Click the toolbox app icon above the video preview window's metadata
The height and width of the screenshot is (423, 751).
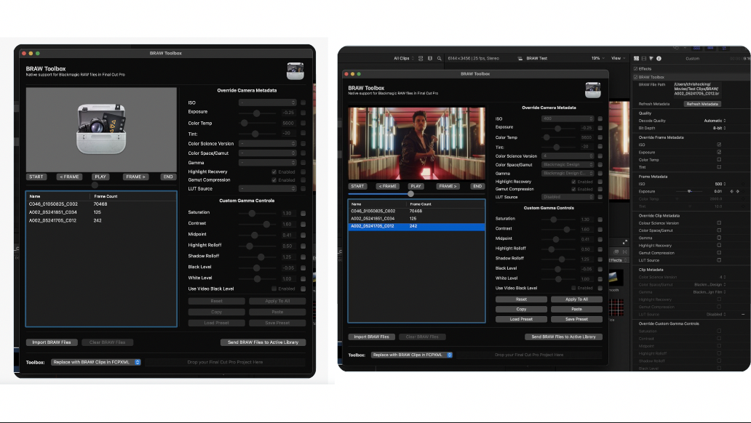[593, 89]
